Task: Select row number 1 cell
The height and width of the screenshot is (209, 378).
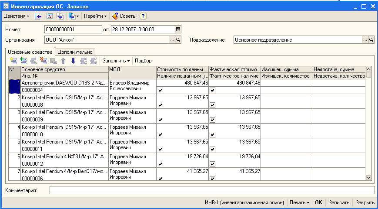Action: (14, 86)
